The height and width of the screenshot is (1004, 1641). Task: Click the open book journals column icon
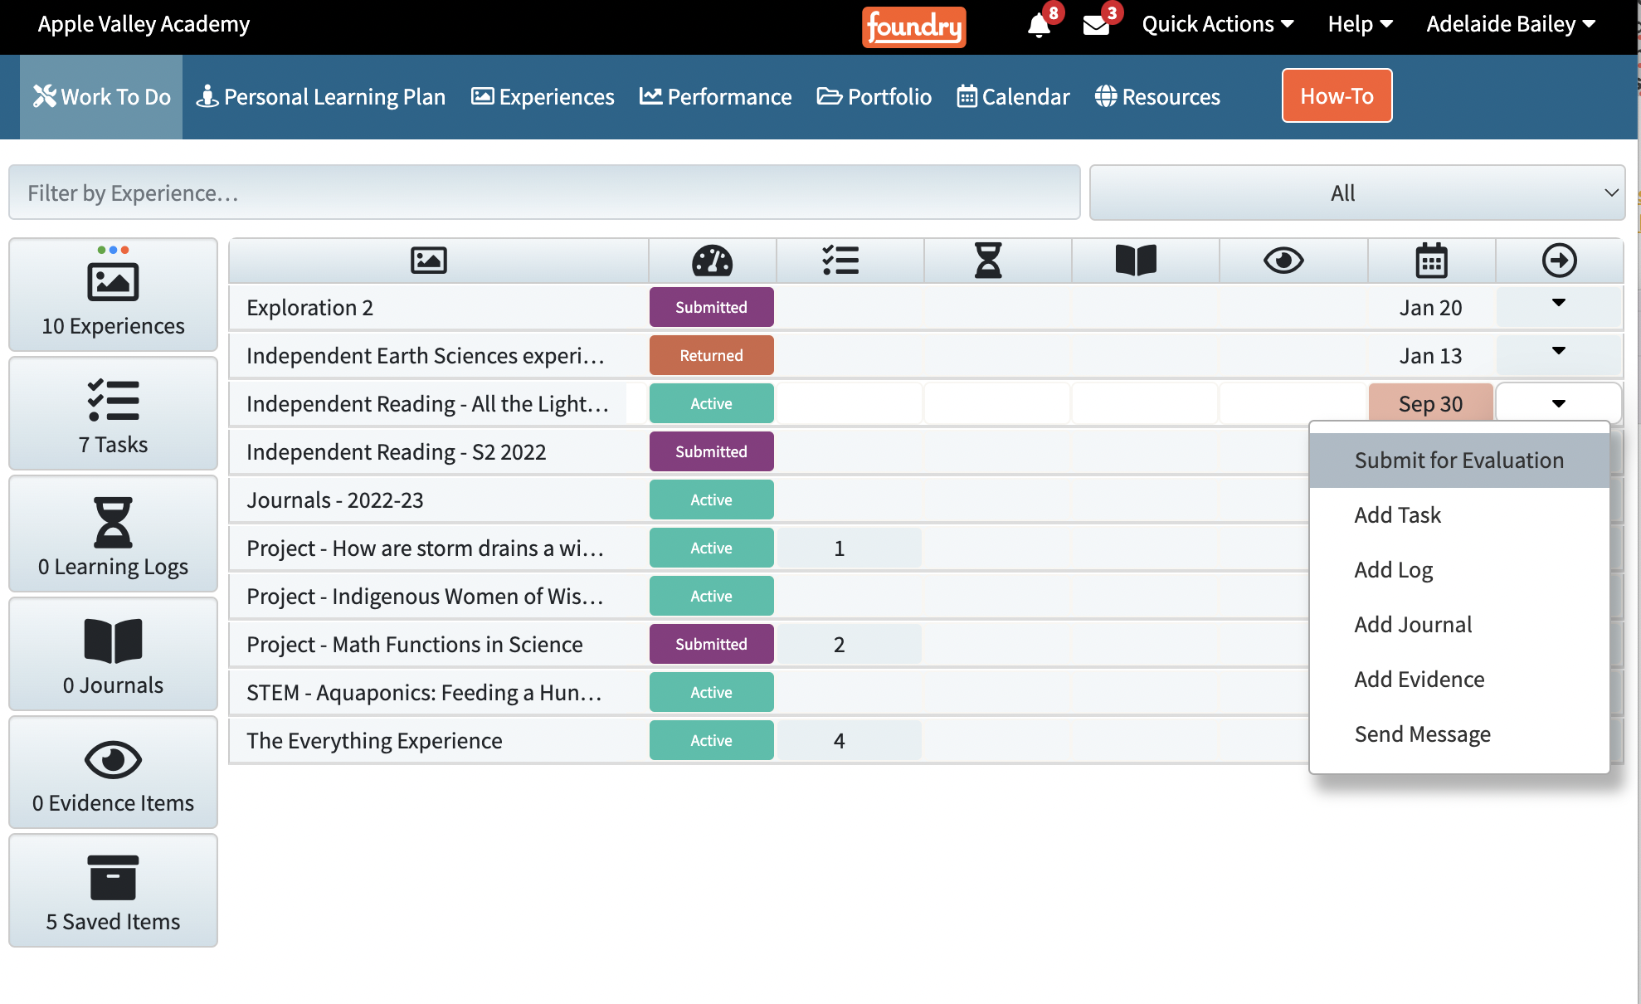[x=1135, y=261]
